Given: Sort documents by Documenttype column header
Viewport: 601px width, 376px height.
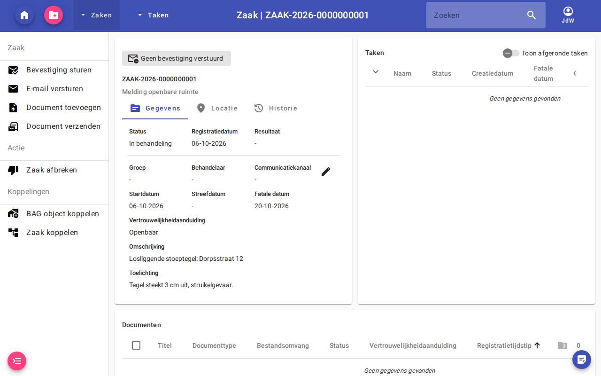Looking at the screenshot, I should click(x=214, y=345).
